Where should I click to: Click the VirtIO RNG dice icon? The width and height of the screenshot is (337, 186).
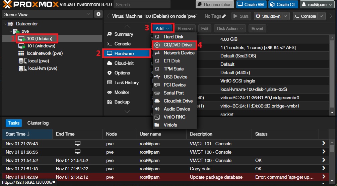[x=157, y=117]
